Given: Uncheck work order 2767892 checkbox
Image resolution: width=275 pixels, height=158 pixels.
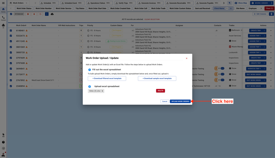Looking at the screenshot, I should [x=11, y=80].
